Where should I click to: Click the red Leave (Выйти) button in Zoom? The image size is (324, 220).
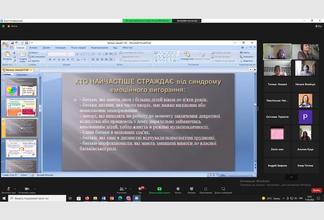(317, 190)
